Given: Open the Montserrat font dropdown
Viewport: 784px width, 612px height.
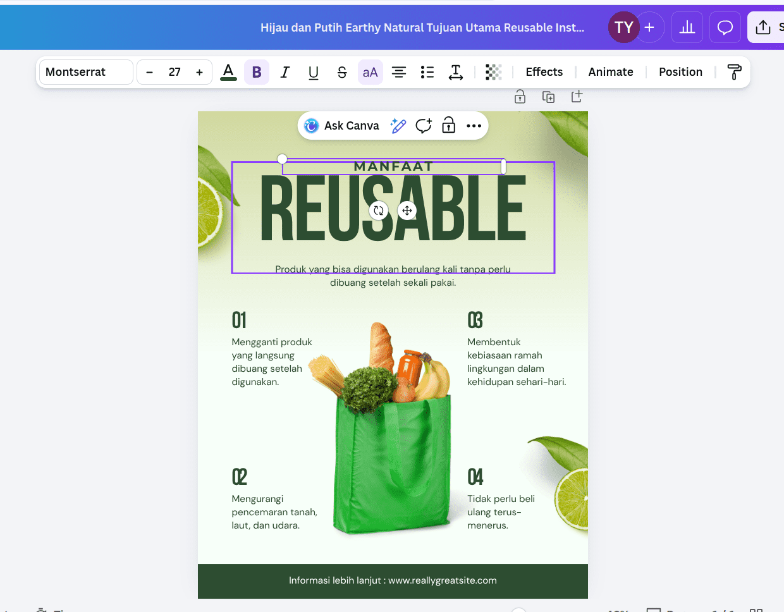Looking at the screenshot, I should point(86,72).
